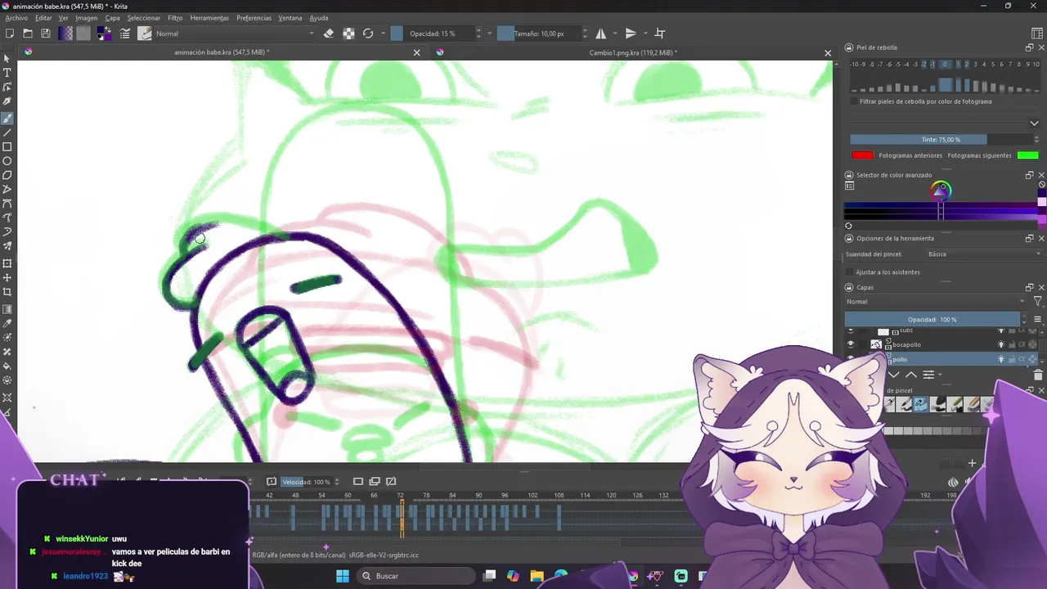
Task: Activate the Move tool
Action: click(7, 277)
